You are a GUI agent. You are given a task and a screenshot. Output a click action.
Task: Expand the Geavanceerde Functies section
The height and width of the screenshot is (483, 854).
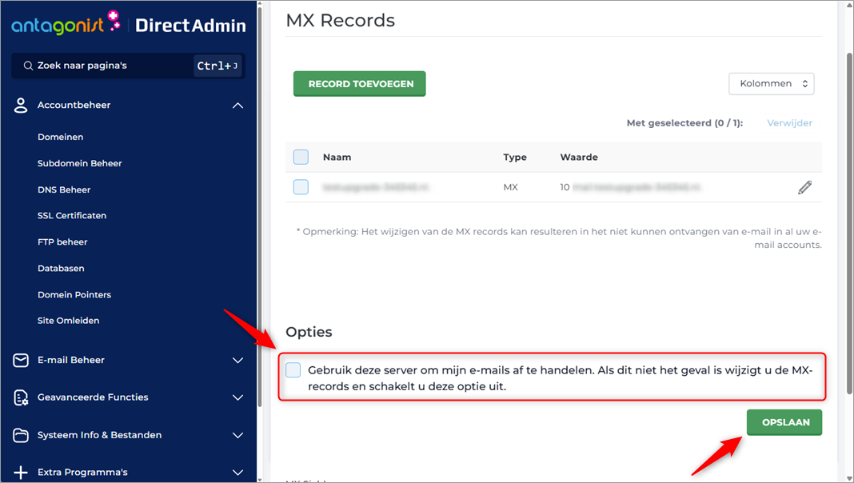(238, 397)
